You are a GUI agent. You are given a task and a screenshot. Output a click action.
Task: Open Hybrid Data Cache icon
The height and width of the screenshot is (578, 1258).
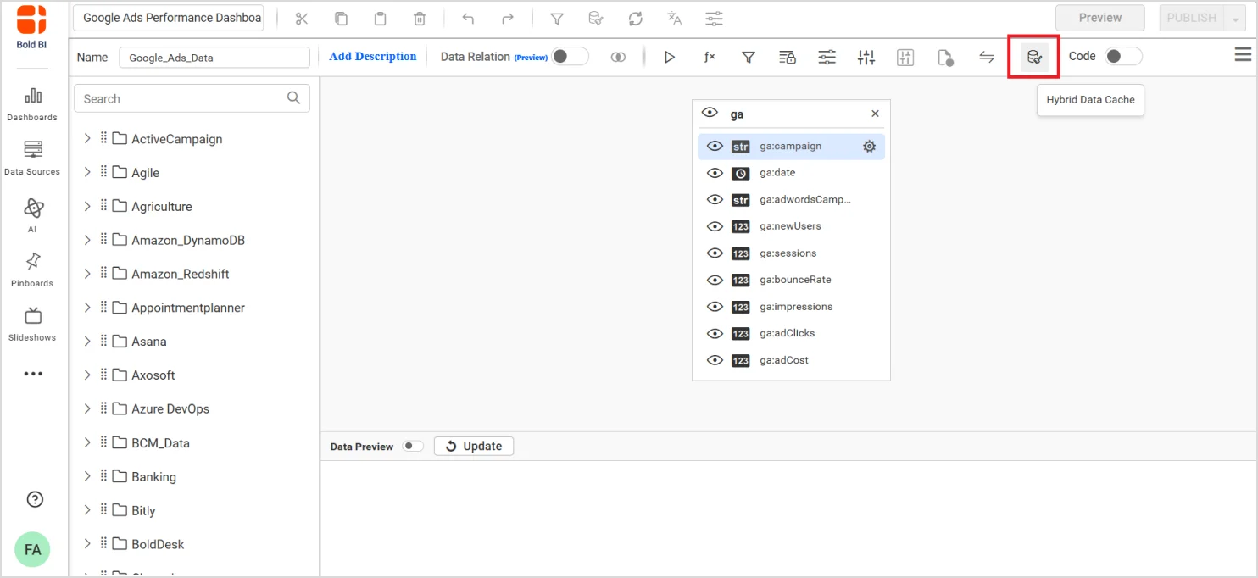tap(1034, 57)
